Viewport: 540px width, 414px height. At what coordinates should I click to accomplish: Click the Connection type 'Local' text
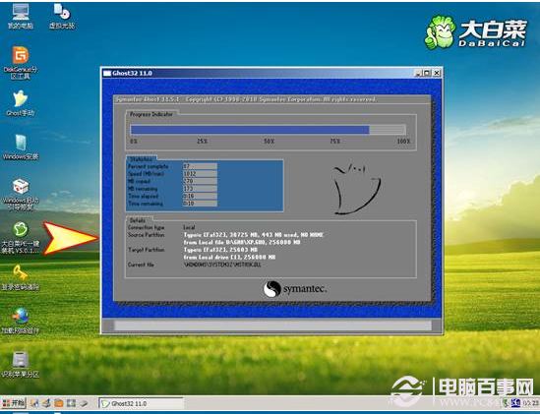189,227
